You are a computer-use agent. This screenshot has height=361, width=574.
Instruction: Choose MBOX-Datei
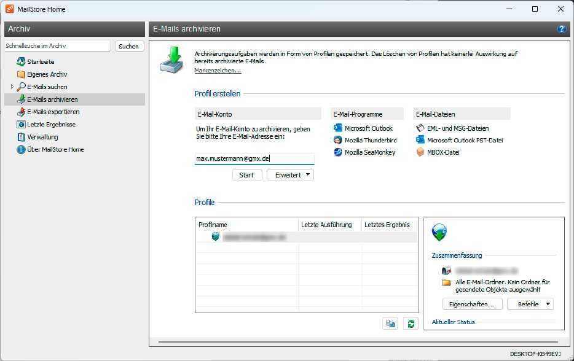tap(443, 152)
